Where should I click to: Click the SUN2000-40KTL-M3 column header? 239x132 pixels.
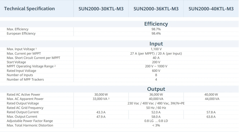click(211, 9)
